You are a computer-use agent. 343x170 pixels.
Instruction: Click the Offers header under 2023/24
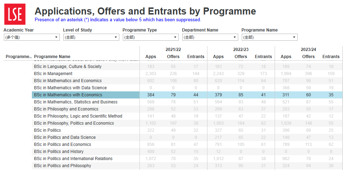tap(308, 57)
